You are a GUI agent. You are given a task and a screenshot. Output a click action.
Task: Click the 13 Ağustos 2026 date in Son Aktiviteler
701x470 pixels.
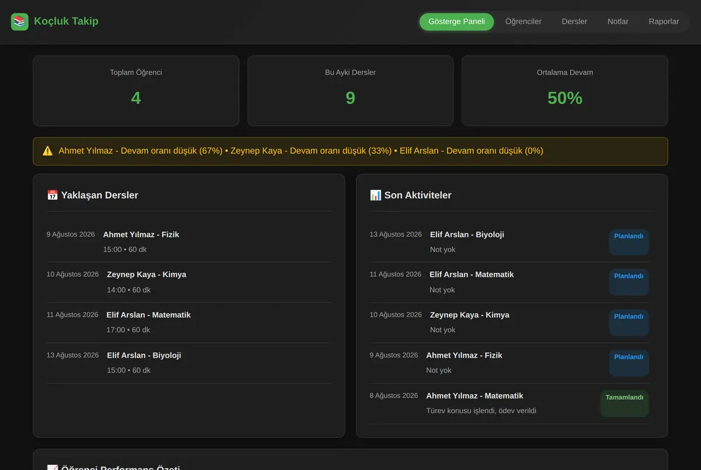[395, 234]
